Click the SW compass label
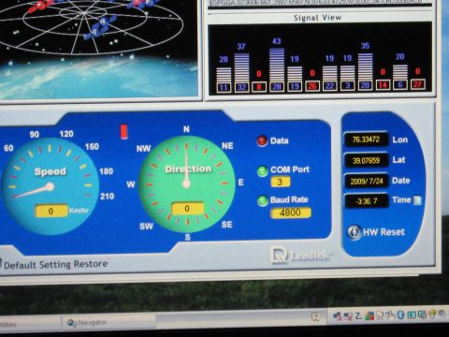Screen dimensions: 449x337 (146, 227)
